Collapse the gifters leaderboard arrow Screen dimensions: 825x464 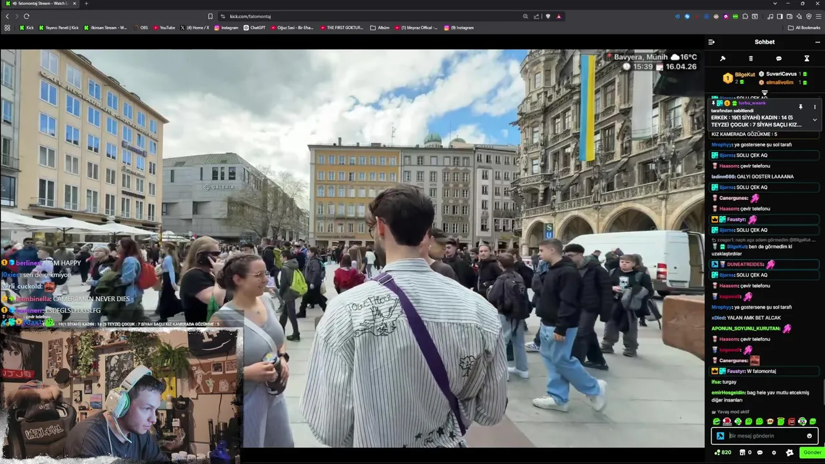click(764, 93)
